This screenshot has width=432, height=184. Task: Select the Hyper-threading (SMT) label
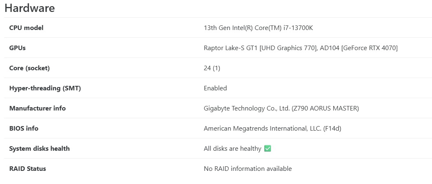click(x=45, y=88)
